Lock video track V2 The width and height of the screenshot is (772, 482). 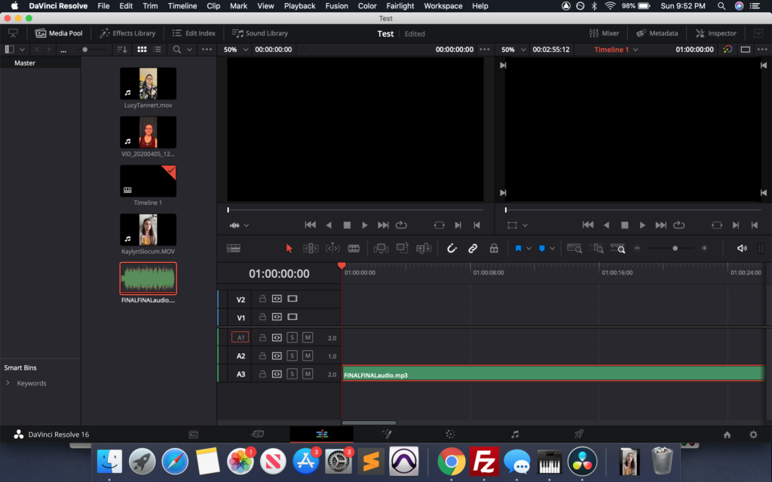point(262,299)
